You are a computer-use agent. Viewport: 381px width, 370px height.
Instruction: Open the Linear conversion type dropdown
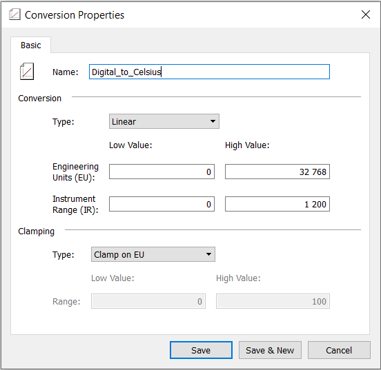[x=164, y=121]
